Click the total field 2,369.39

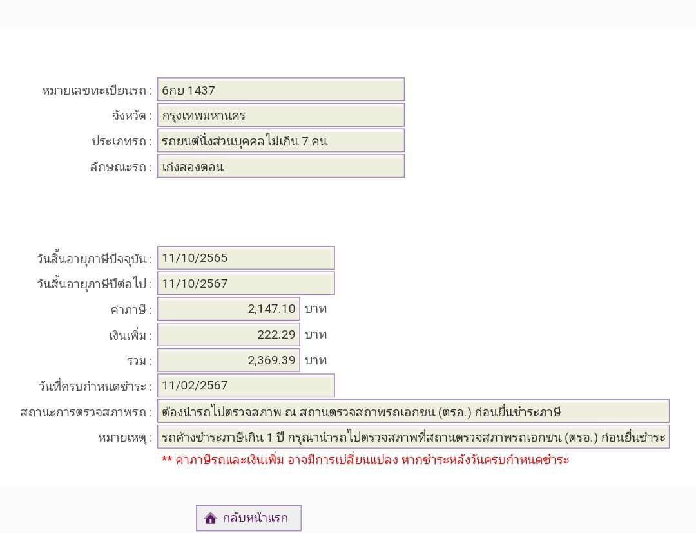pos(229,360)
